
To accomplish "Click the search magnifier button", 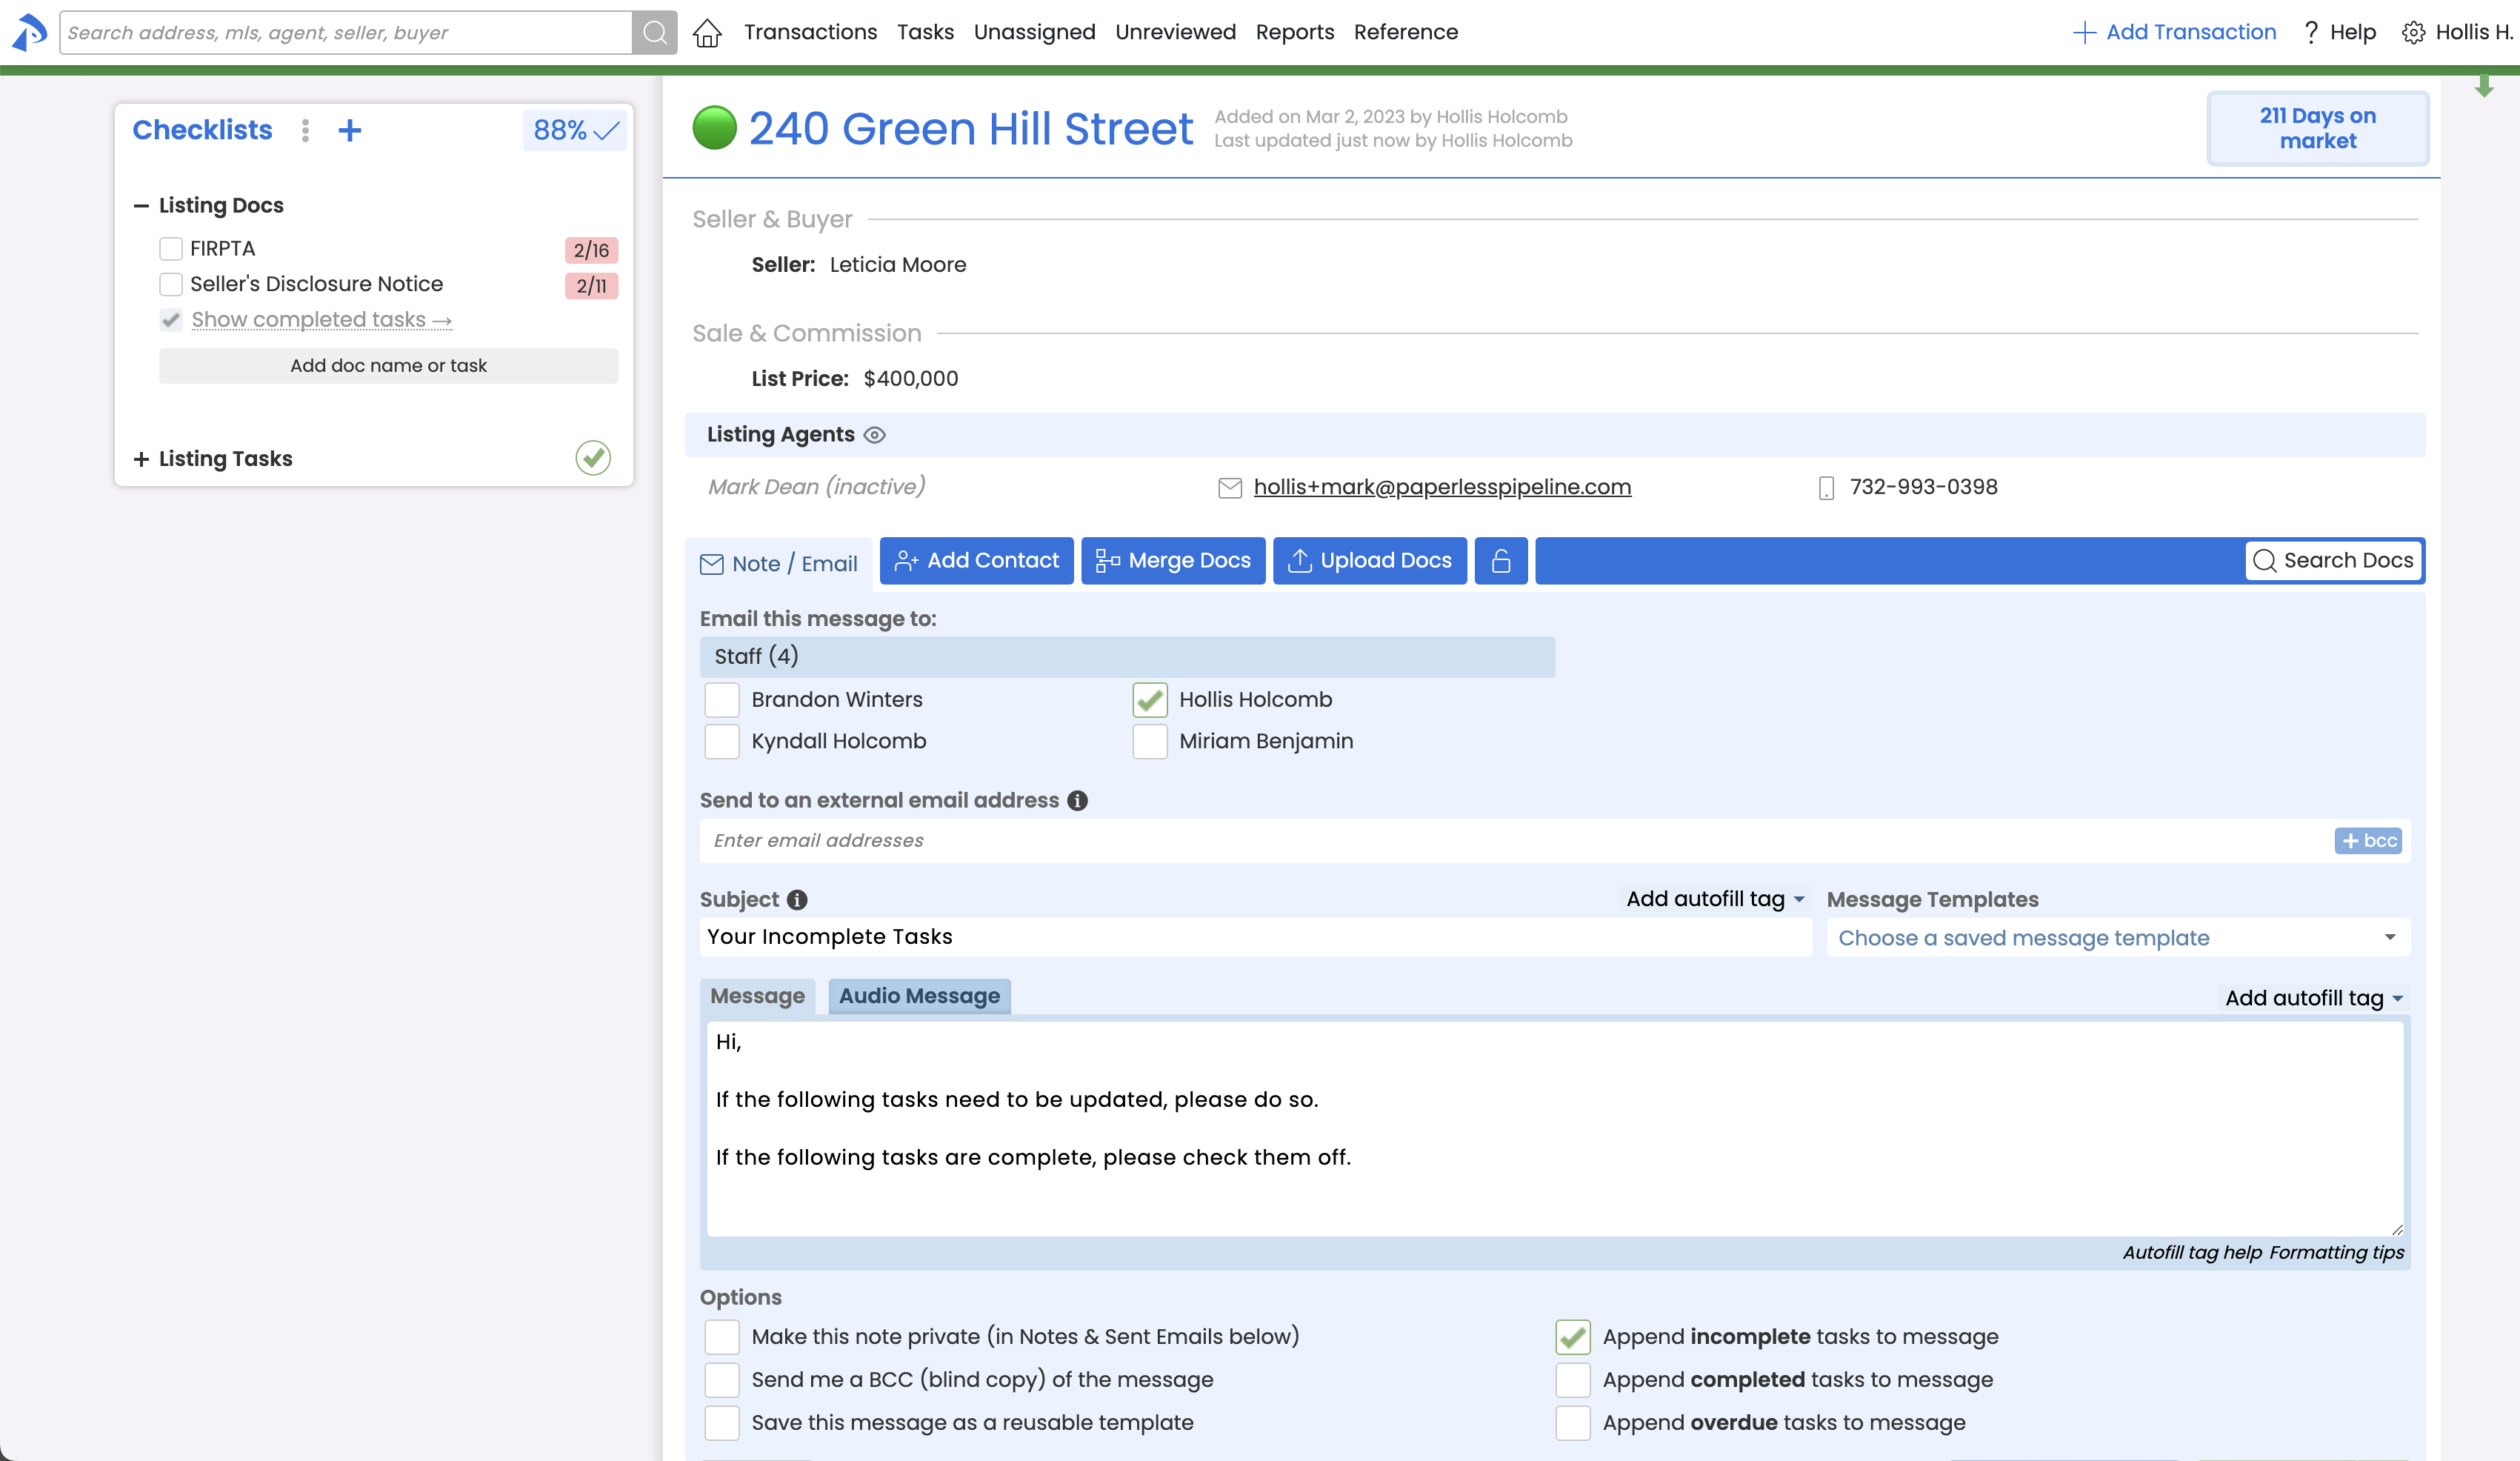I will (x=655, y=33).
